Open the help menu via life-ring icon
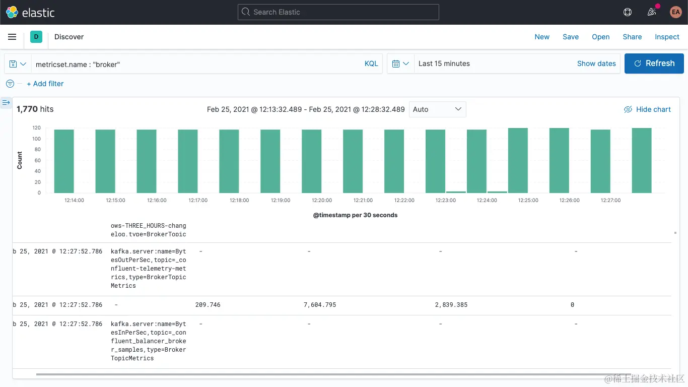Viewport: 688px width, 387px height. [627, 12]
